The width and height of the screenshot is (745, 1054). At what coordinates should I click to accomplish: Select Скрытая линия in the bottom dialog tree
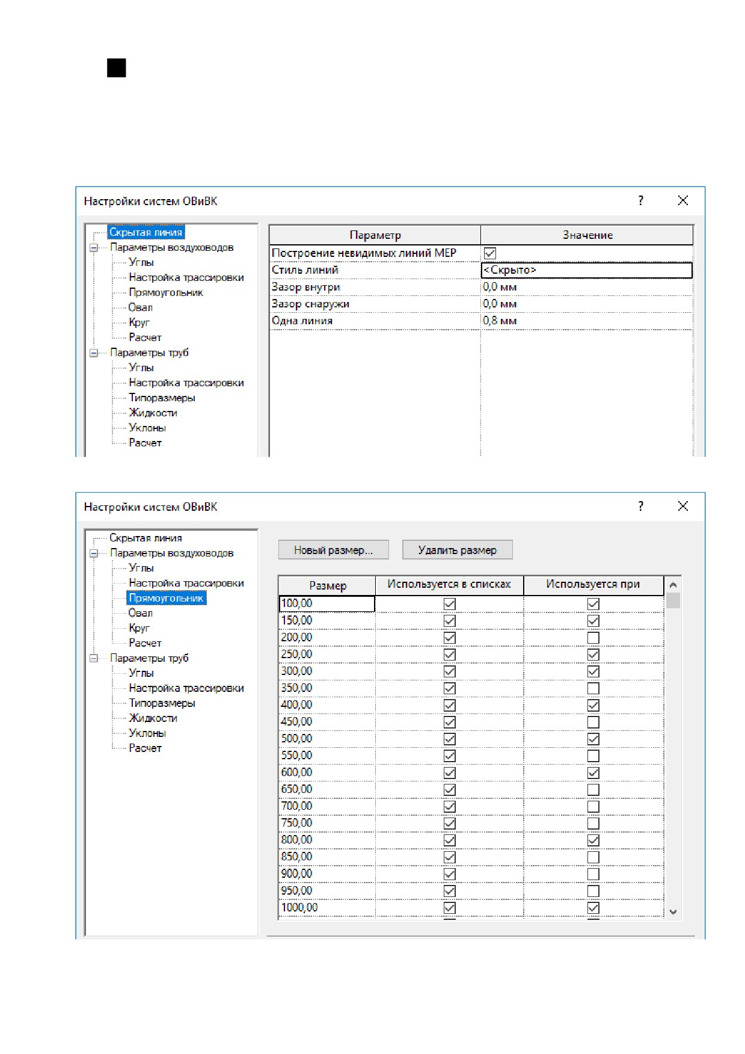tap(146, 538)
